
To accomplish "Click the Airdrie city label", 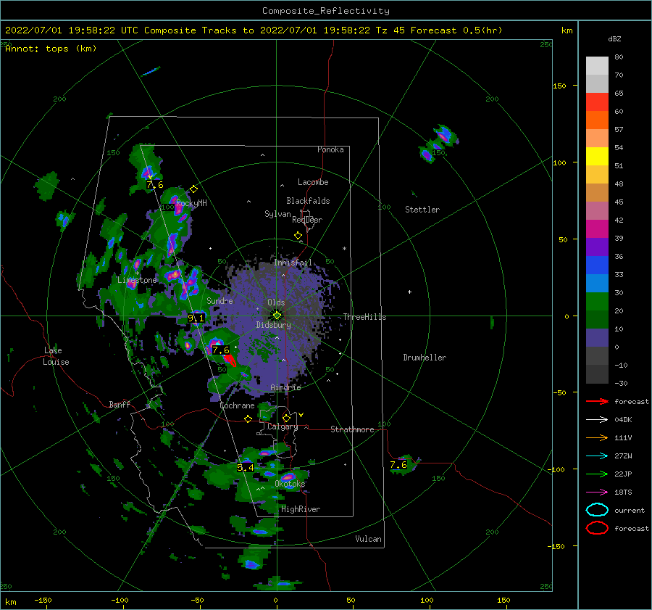I will pos(285,387).
